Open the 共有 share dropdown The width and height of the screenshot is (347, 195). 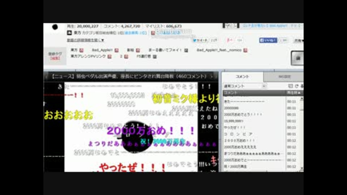pos(299,40)
